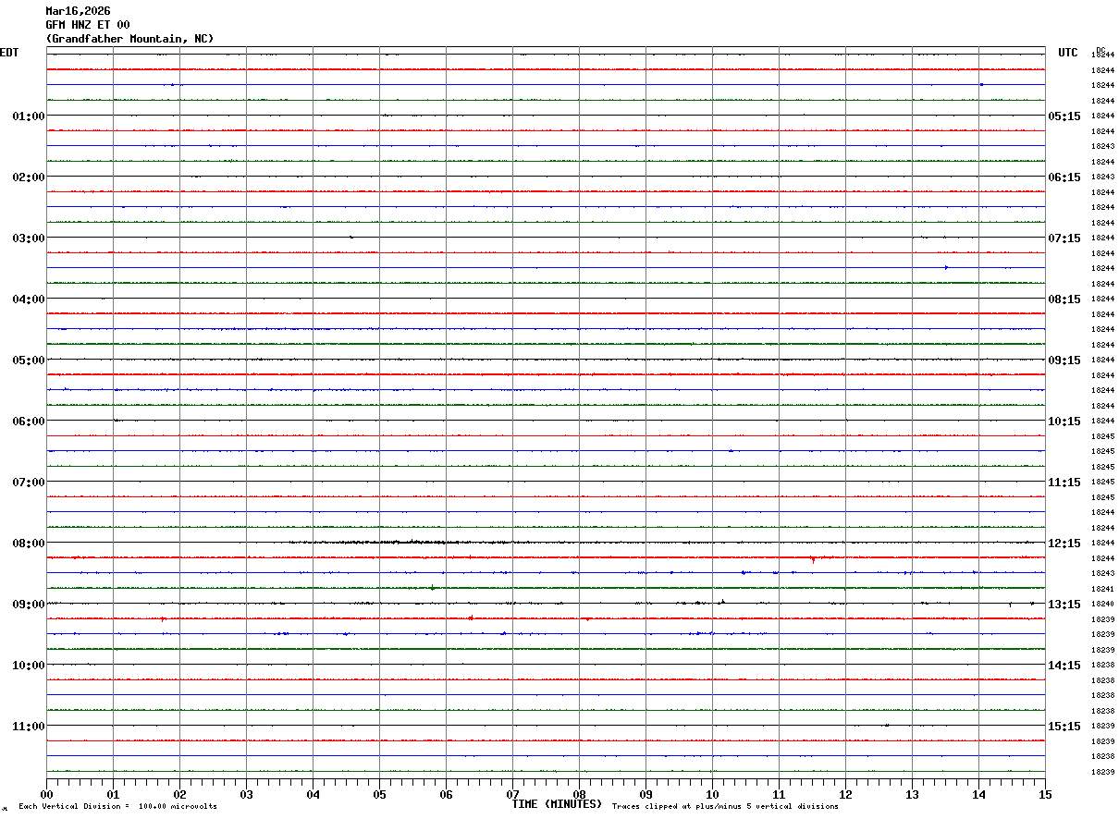
Task: Click the traces clipped footnote text
Action: point(725,806)
